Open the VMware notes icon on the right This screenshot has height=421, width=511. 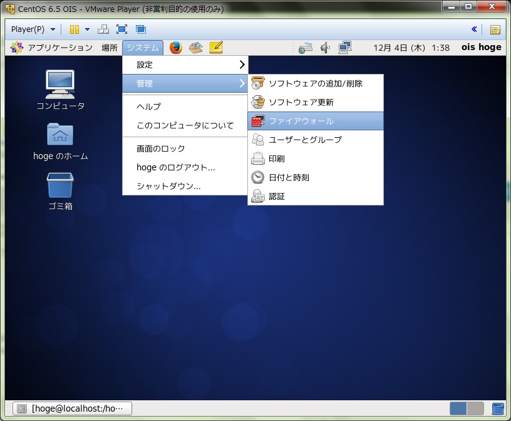point(495,29)
